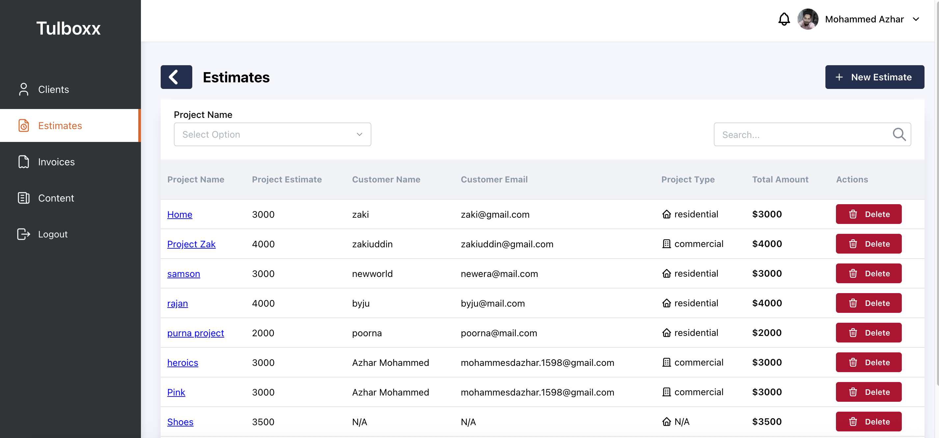Click the residential house icon in Home row
939x438 pixels.
(666, 214)
